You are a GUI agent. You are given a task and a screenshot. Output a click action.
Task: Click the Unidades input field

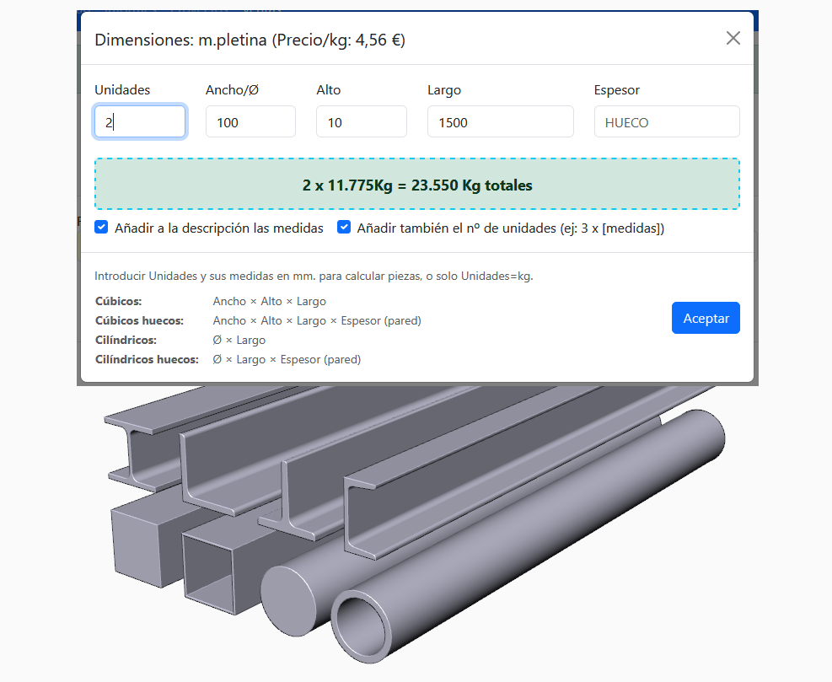point(139,121)
